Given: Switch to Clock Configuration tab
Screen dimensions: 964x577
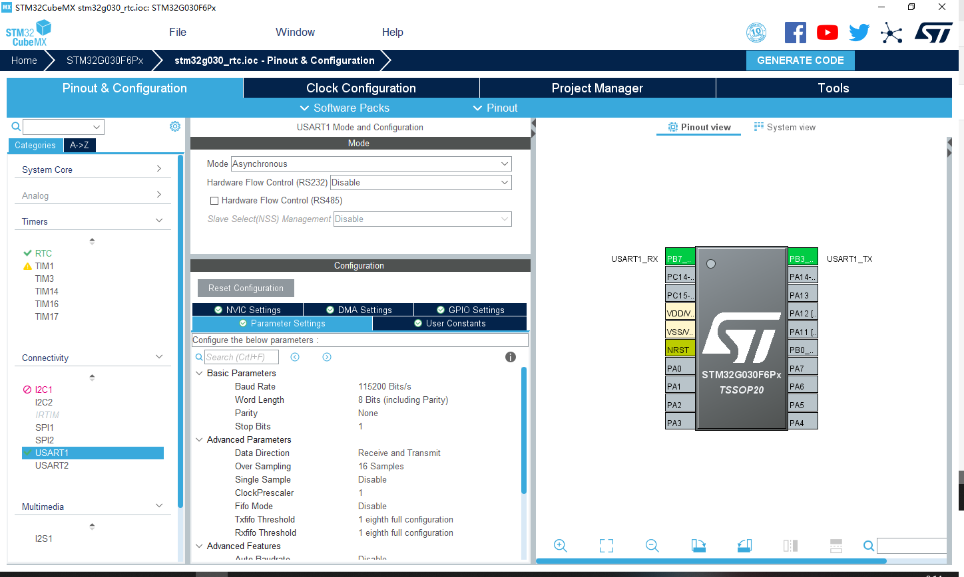Looking at the screenshot, I should [x=361, y=88].
